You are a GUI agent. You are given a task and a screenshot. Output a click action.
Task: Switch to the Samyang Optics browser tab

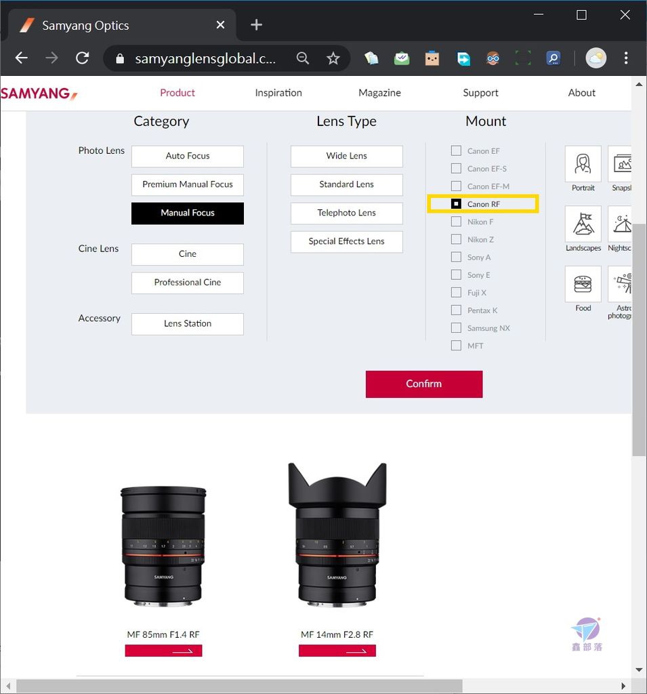[x=122, y=25]
